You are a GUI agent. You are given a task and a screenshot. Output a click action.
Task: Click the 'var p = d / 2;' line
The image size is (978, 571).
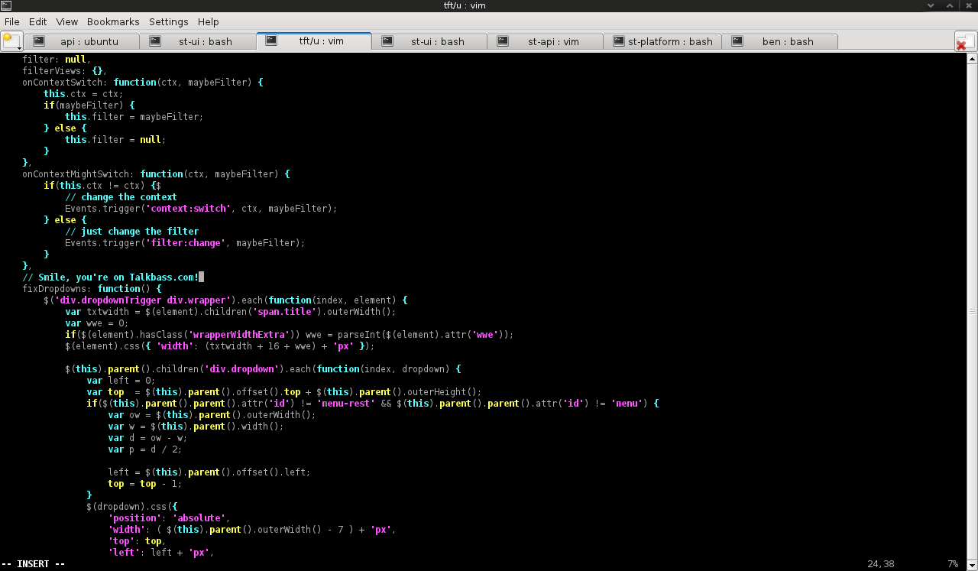click(x=145, y=449)
